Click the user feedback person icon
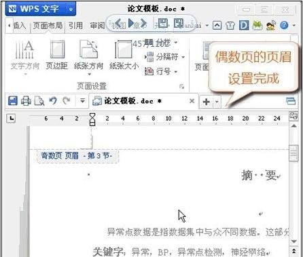The image size is (303, 257). [271, 25]
